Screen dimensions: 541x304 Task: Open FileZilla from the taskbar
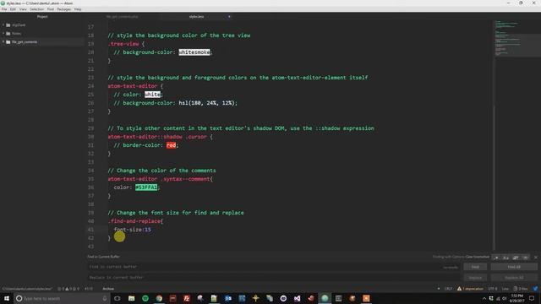point(187,298)
